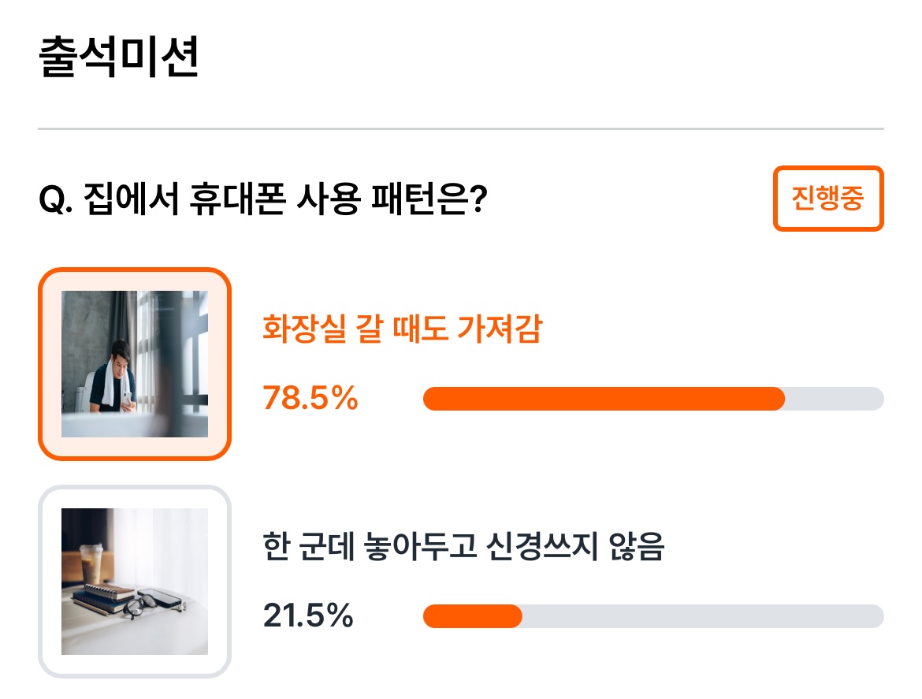The height and width of the screenshot is (699, 922).
Task: Select the 화장실 갈 때도 가져감 option
Action: [402, 328]
